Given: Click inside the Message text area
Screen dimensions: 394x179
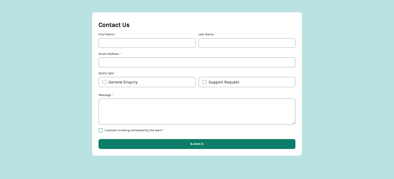Looking at the screenshot, I should [x=197, y=111].
